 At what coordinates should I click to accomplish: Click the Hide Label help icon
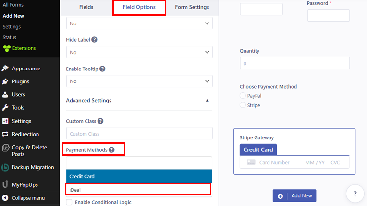click(94, 39)
